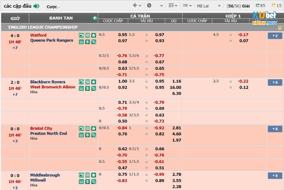Open the sort order dropdown
Viewport: 284px width, 190px height.
173,6
